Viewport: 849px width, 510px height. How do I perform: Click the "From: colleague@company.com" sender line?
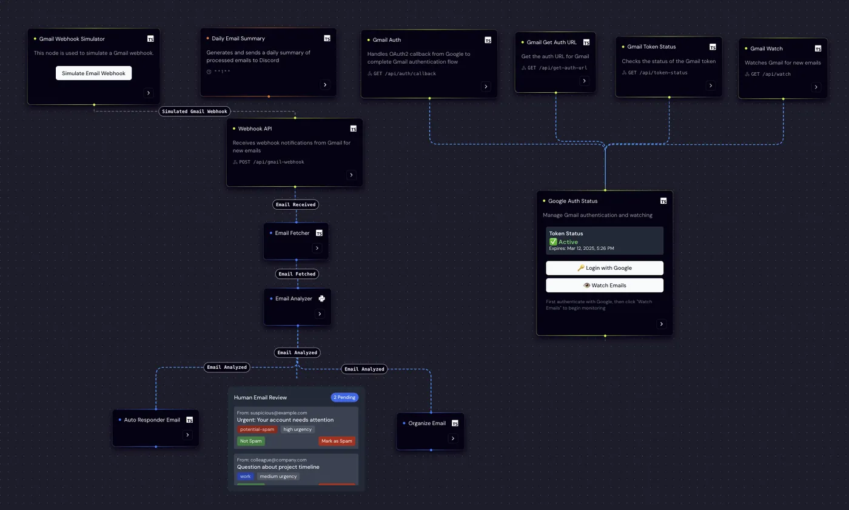[272, 460]
